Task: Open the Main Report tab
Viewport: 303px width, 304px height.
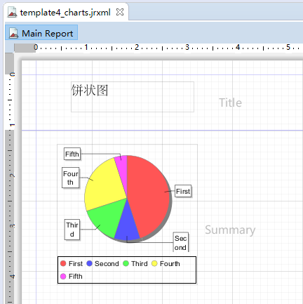Action: point(41,33)
